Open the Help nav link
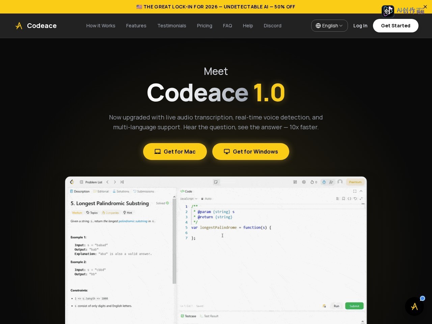The image size is (432, 324). click(x=248, y=26)
